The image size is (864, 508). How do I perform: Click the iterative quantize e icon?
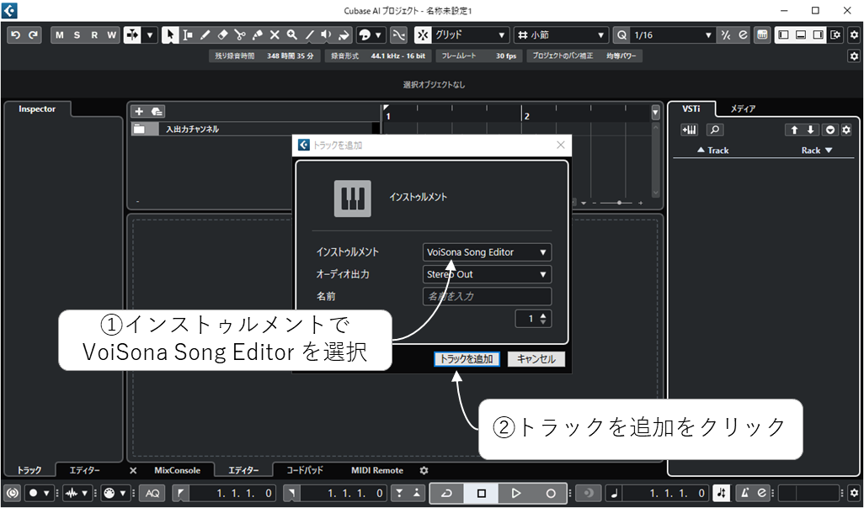(x=743, y=35)
